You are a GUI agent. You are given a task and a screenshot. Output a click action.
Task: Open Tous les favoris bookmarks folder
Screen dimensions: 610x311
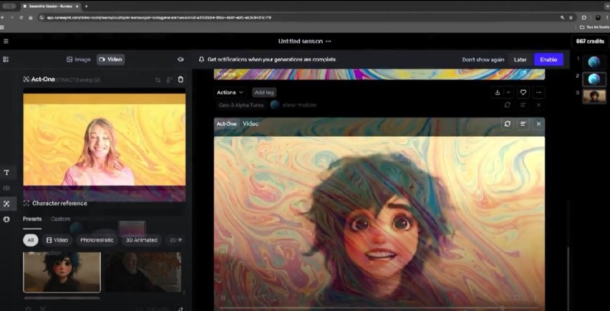594,28
